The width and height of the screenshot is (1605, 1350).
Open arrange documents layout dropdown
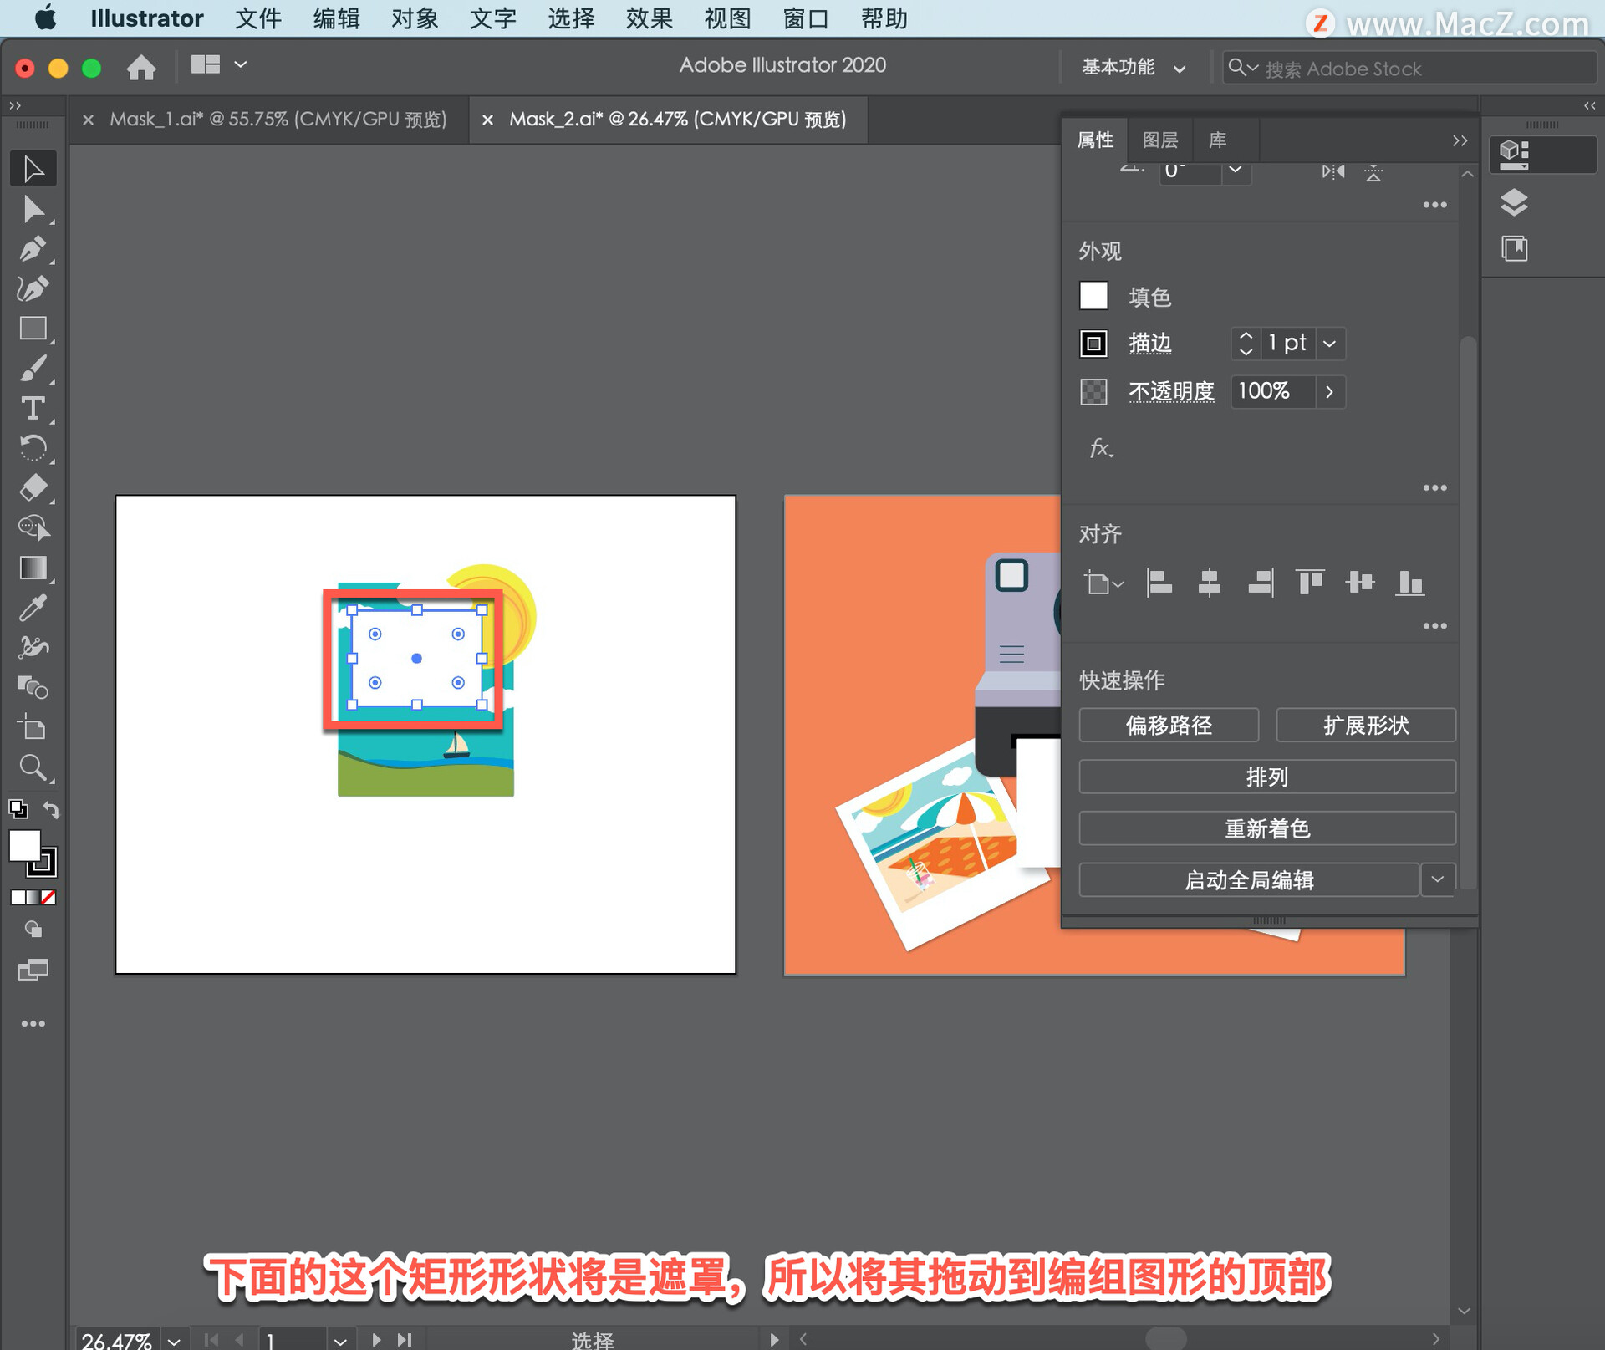[x=219, y=64]
